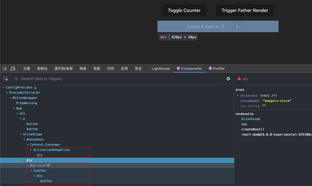This screenshot has height=186, width=312.
Task: Activate the inspect element cursor icon
Action: point(5,68)
